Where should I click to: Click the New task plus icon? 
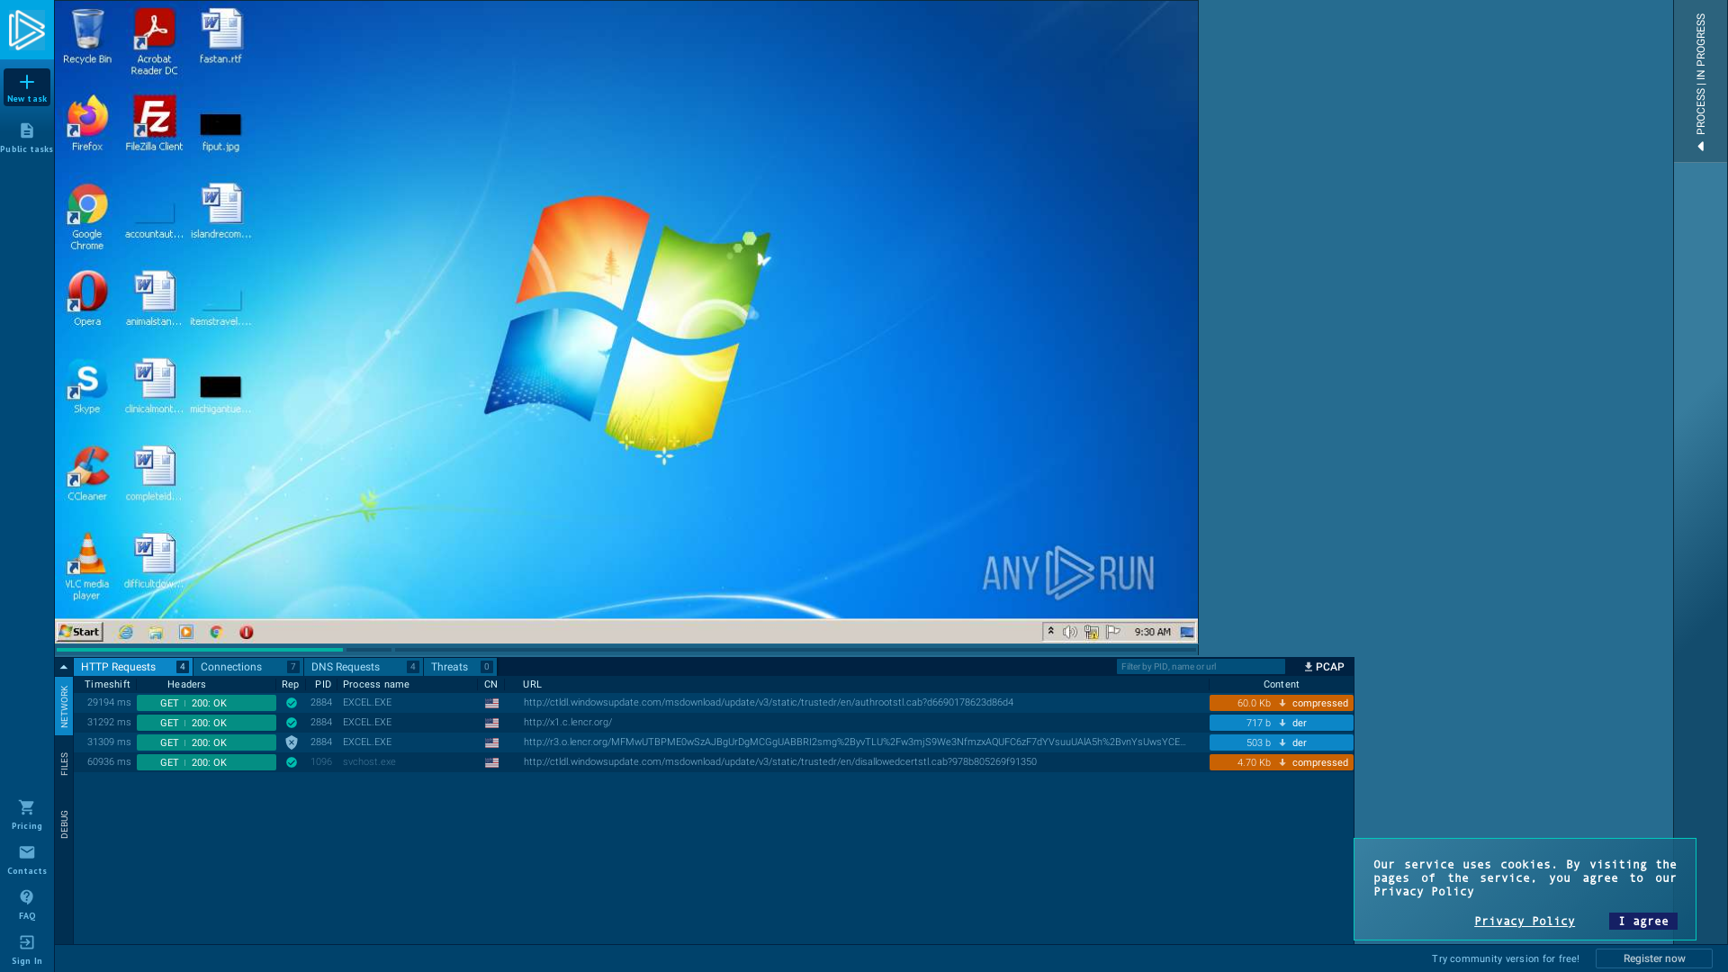(x=27, y=83)
